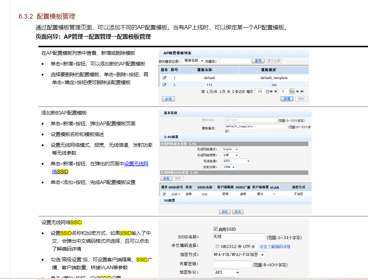This screenshot has width=368, height=280.
Task: Open the 无线信道 AUTO dropdown
Action: click(236, 161)
